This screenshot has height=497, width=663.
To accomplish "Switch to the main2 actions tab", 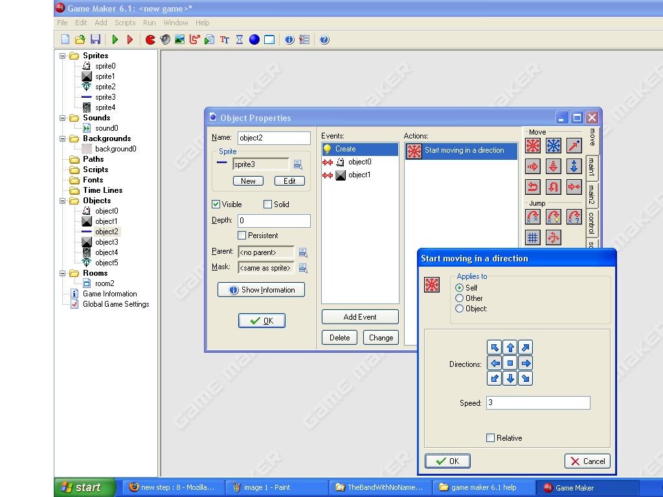I will [x=592, y=194].
